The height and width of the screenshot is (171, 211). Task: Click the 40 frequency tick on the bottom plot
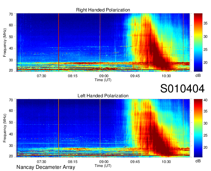click(x=11, y=134)
